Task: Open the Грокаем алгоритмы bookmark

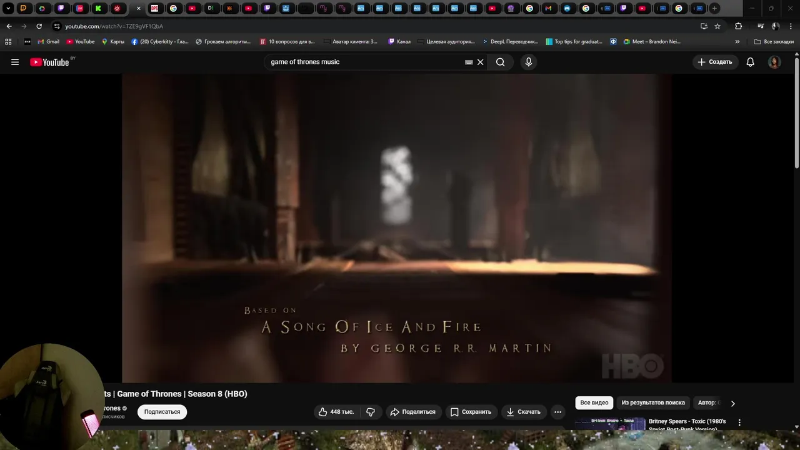Action: [x=223, y=42]
